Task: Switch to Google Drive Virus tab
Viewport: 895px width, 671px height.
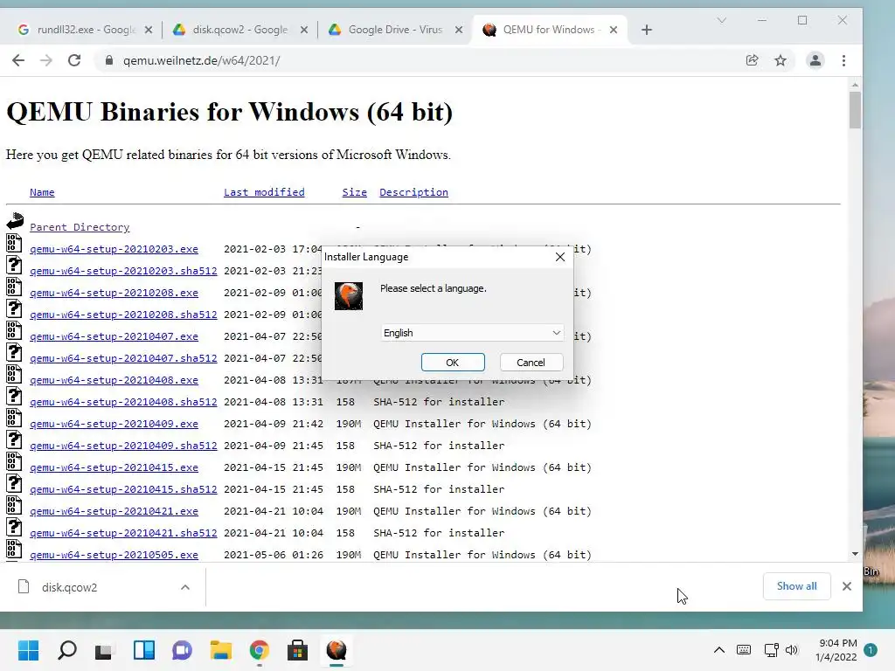Action: coord(395,30)
